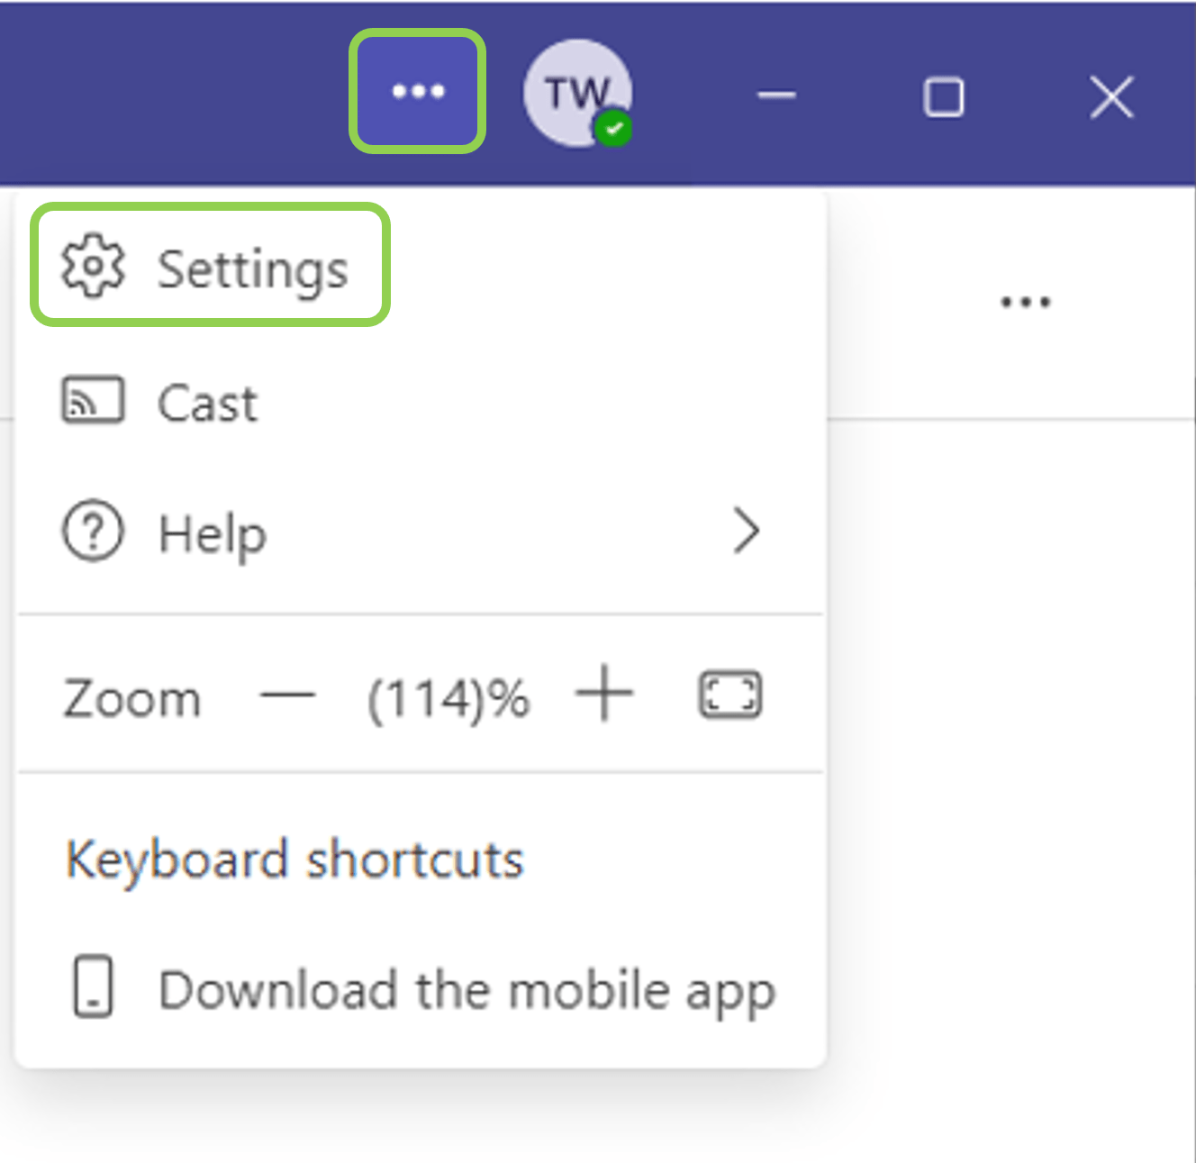The image size is (1196, 1163).
Task: Click the mobile phone icon
Action: (93, 986)
